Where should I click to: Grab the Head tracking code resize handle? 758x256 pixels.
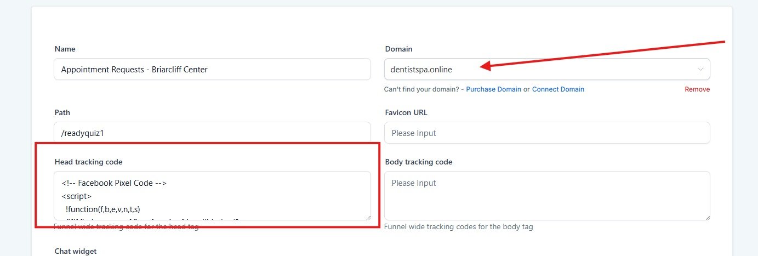(x=367, y=217)
